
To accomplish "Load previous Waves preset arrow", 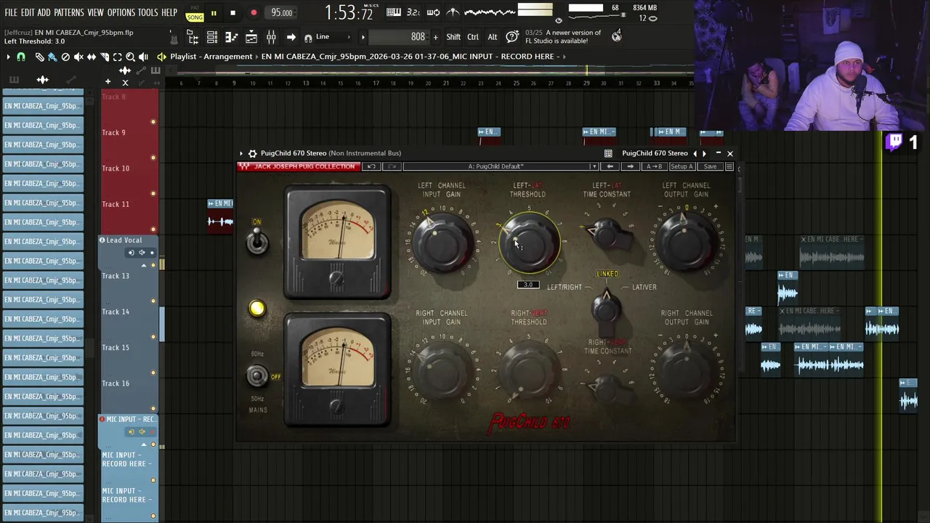I will (x=610, y=166).
